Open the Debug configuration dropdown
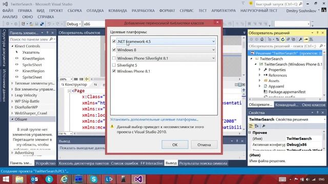The height and width of the screenshot is (184, 328). click(80, 24)
